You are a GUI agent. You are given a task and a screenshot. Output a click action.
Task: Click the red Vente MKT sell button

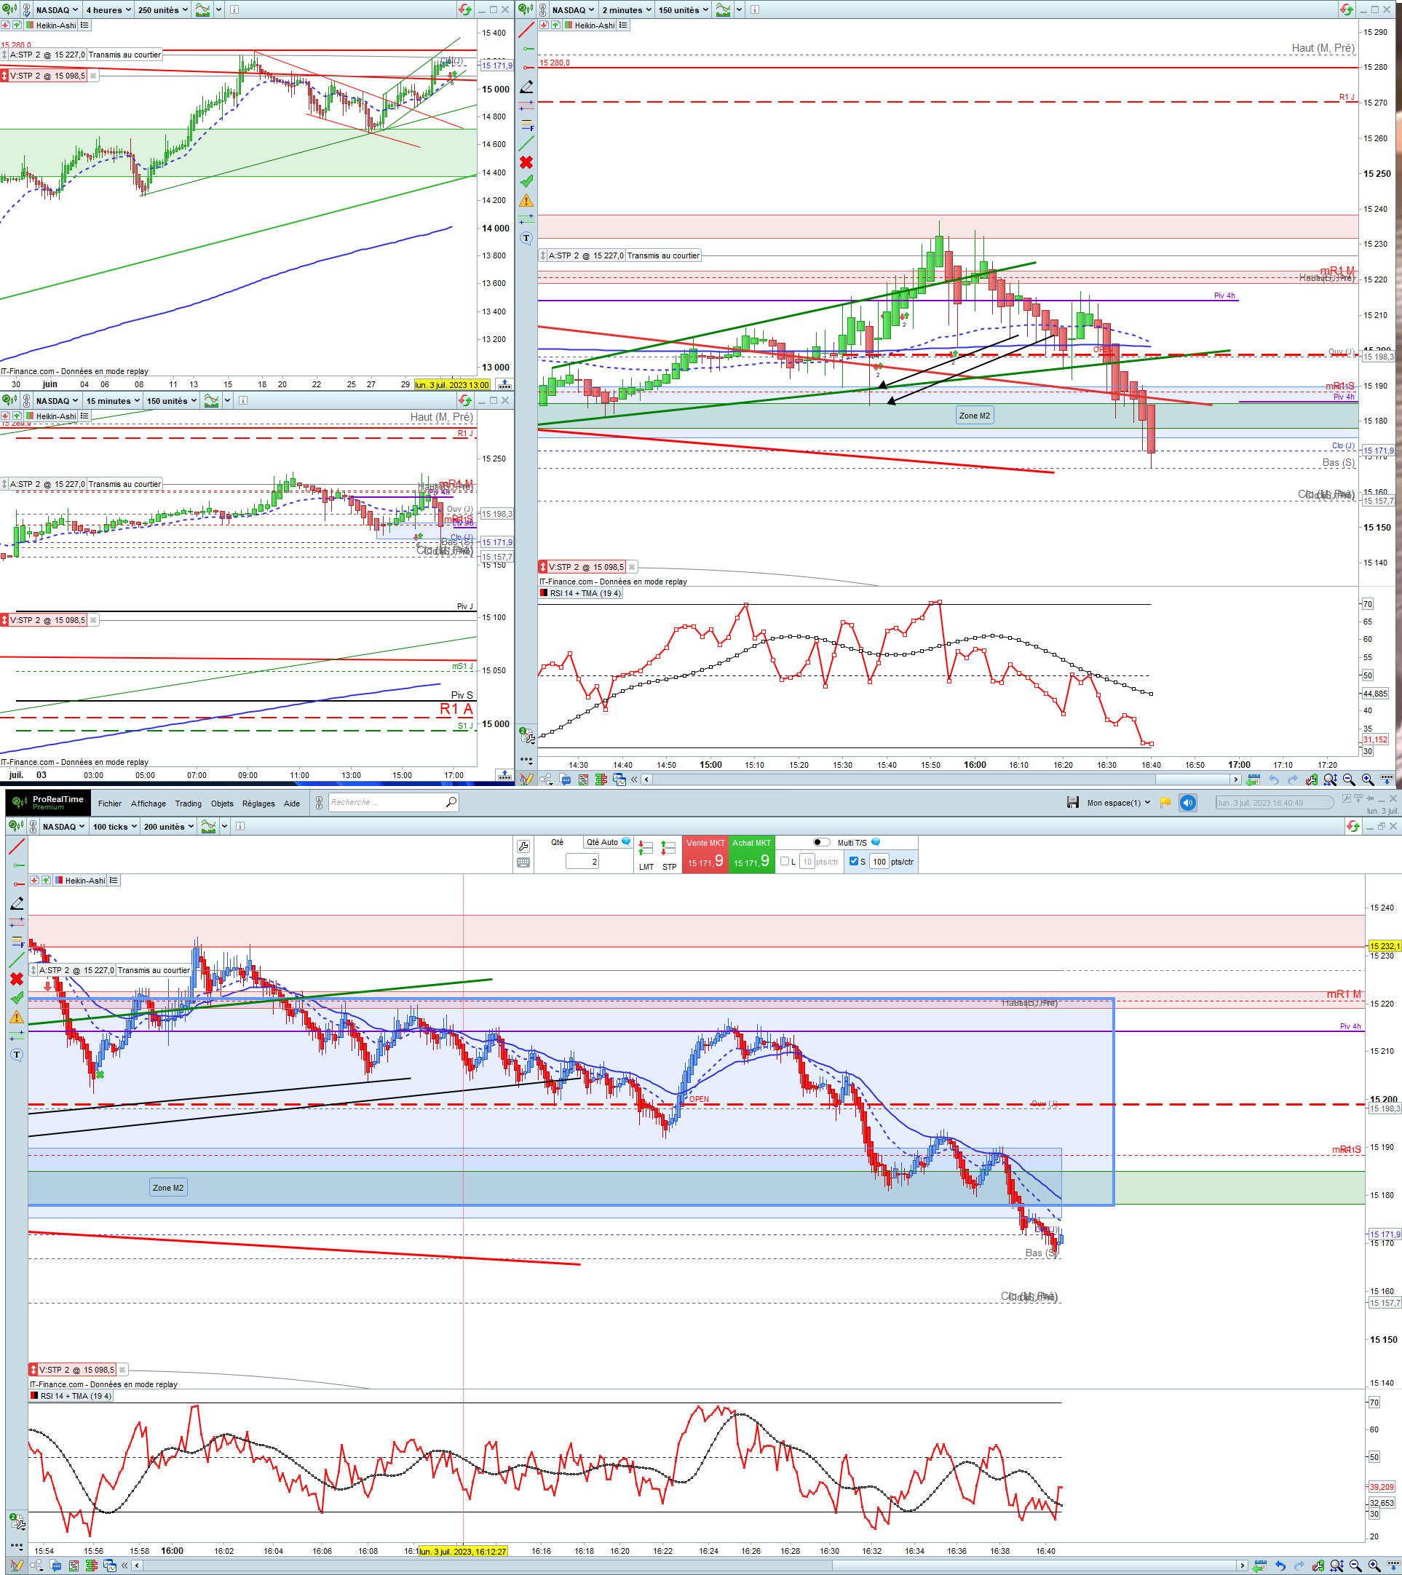tap(705, 854)
